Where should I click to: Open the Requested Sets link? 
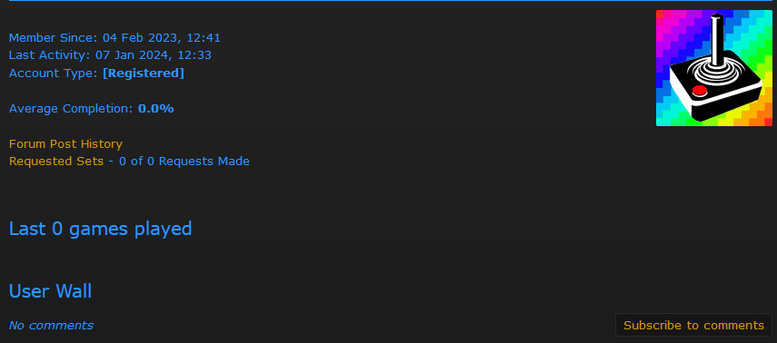(x=56, y=162)
